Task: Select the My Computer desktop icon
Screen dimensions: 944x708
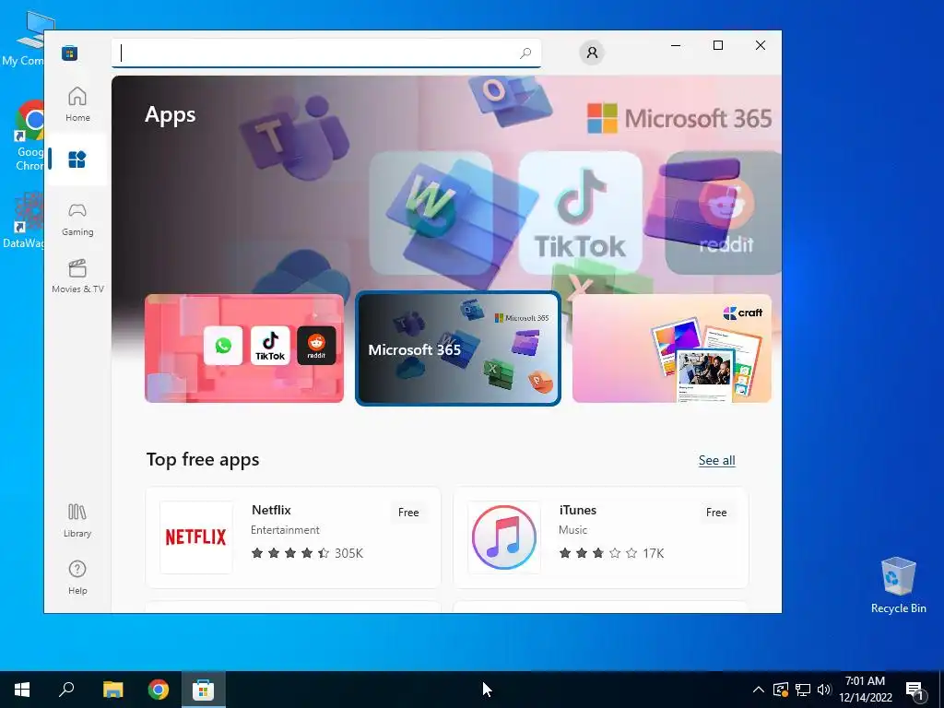Action: (24, 39)
